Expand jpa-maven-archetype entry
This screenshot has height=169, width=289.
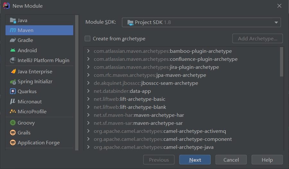click(x=88, y=75)
